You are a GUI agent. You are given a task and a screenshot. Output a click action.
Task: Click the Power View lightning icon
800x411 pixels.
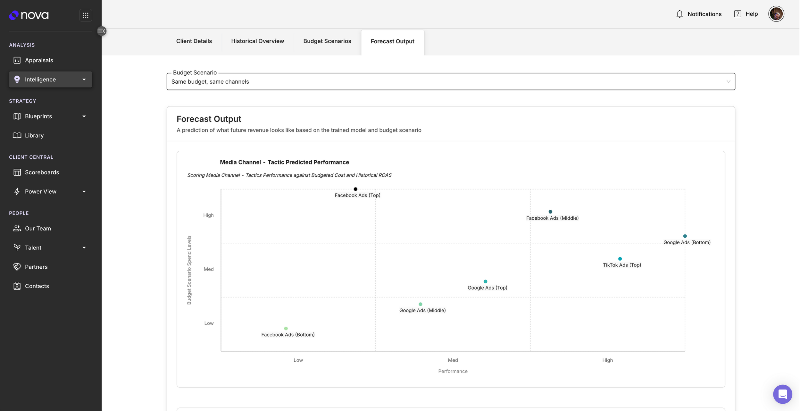[17, 191]
